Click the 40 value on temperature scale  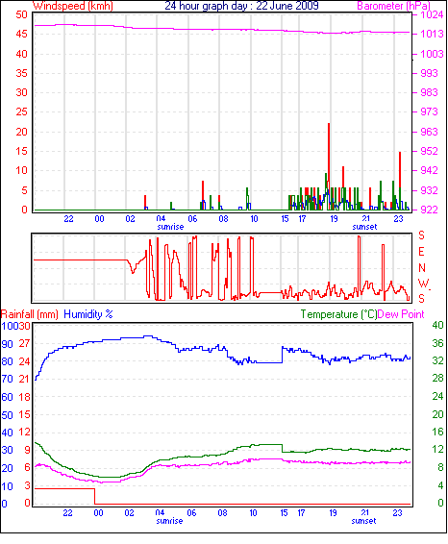point(437,325)
